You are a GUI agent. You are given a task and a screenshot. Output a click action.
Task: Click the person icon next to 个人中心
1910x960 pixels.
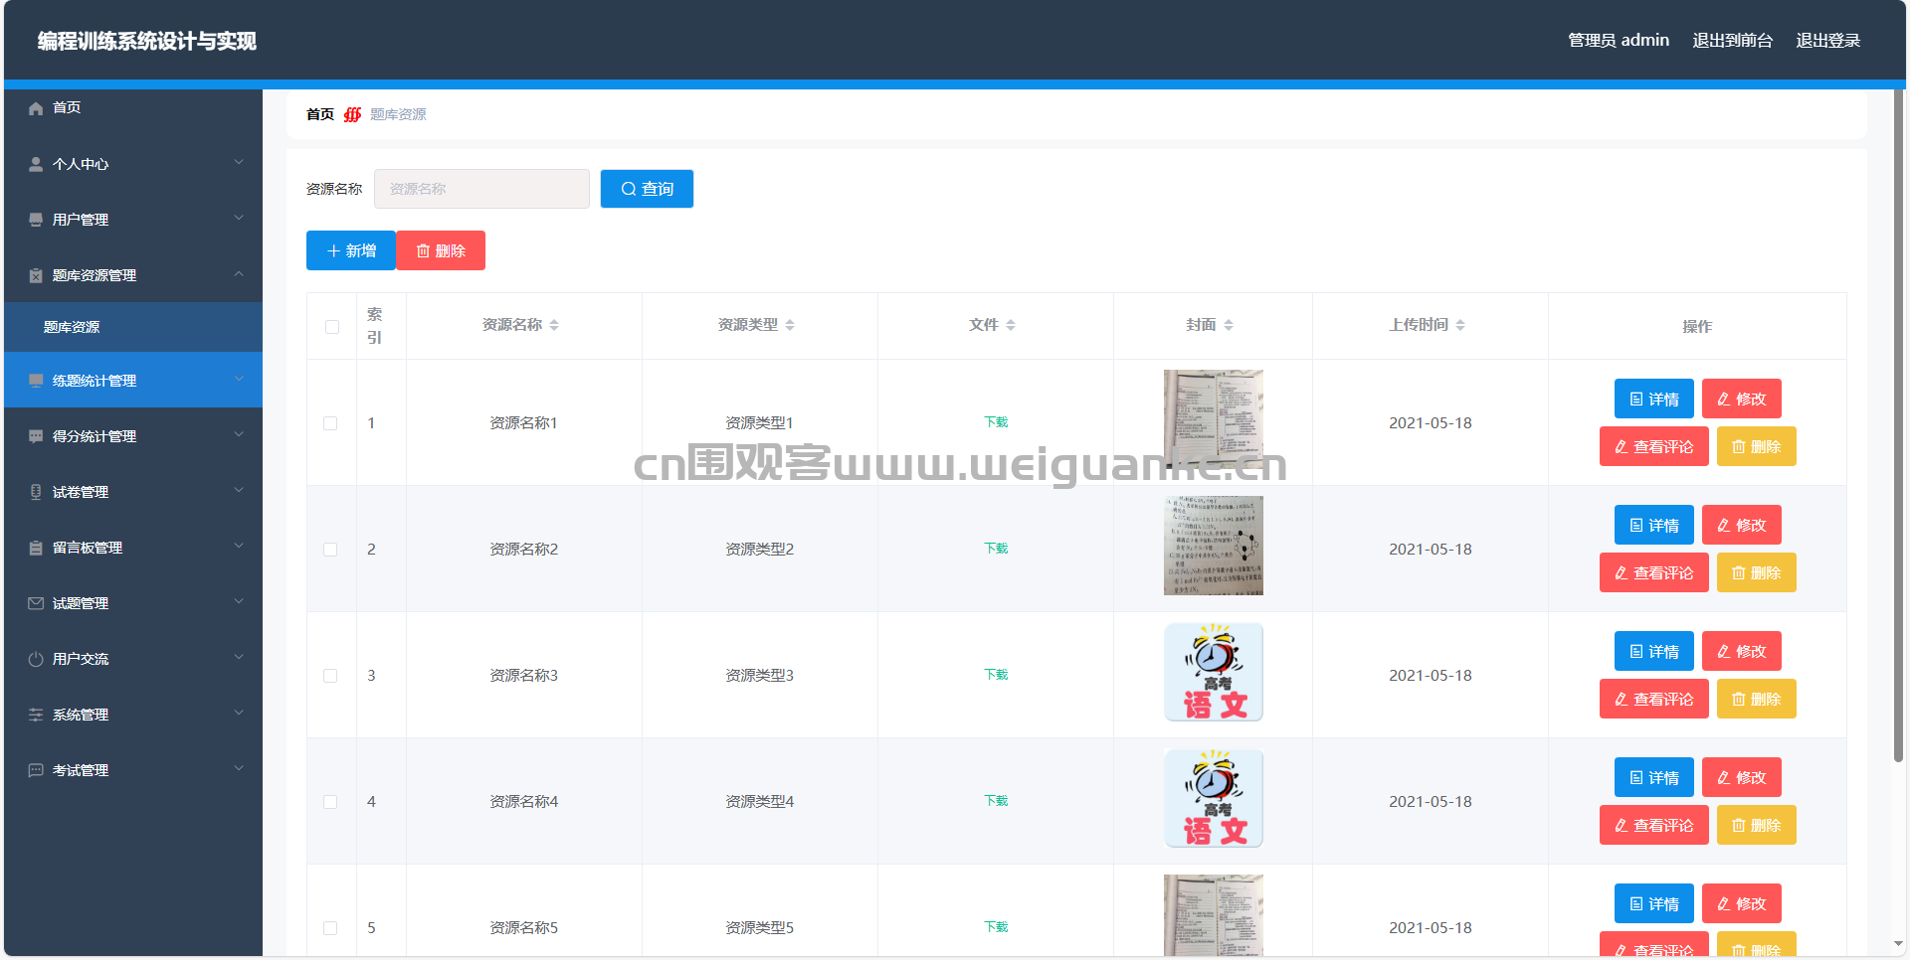(36, 164)
